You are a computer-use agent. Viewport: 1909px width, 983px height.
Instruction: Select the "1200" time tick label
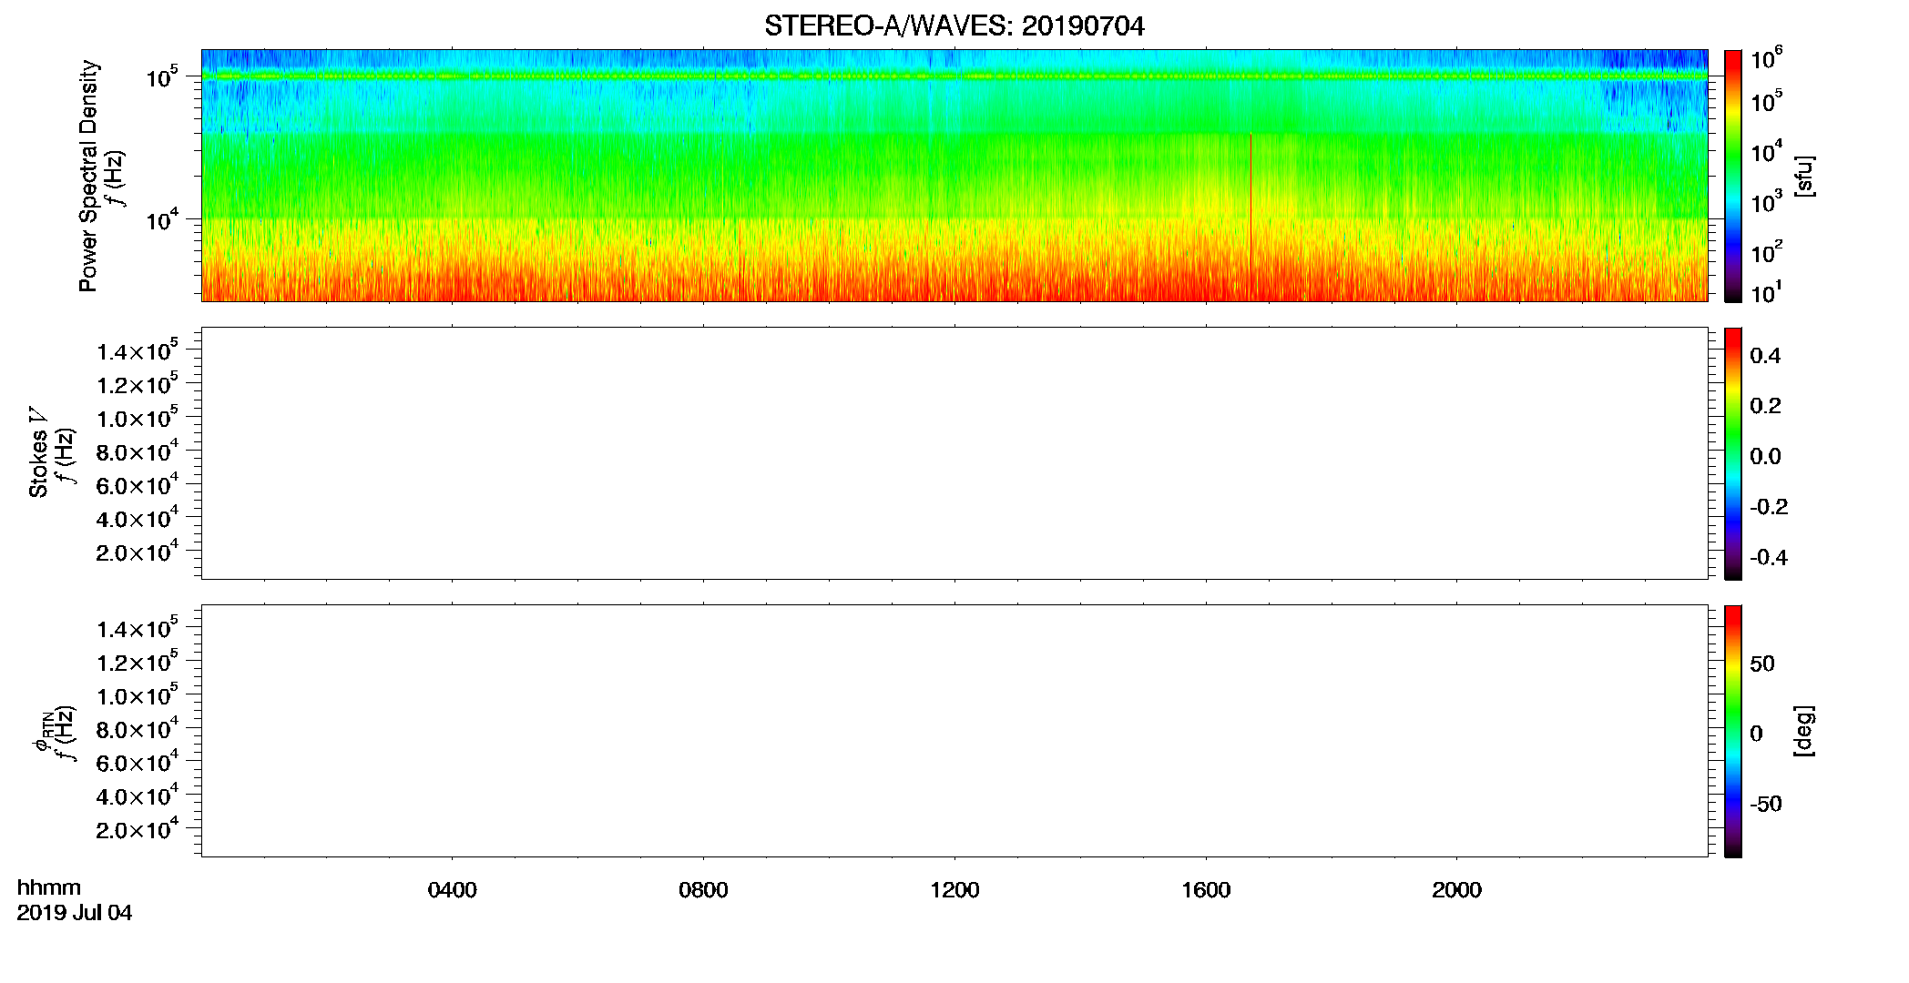pyautogui.click(x=954, y=890)
